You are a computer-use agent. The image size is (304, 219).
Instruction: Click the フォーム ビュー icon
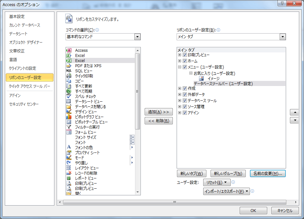click(69, 132)
